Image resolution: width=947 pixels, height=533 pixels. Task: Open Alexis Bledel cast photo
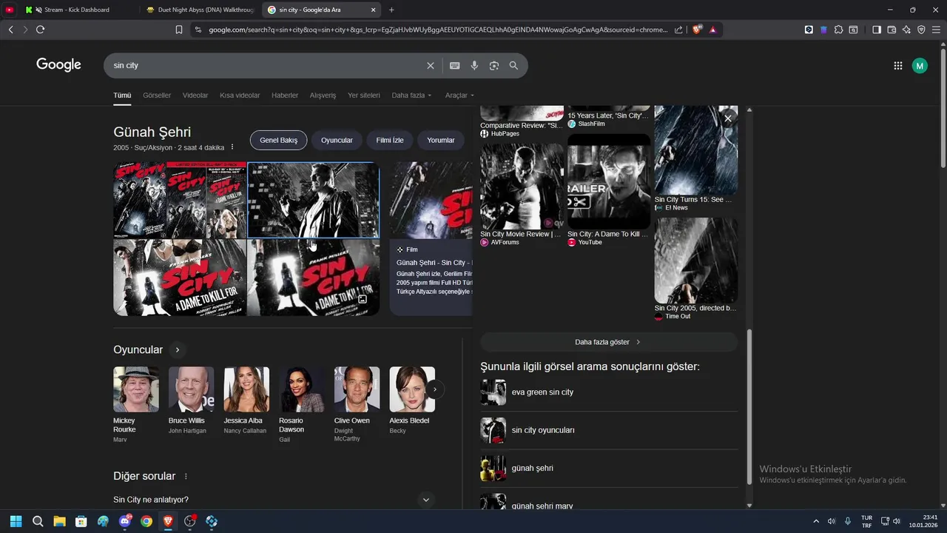[412, 389]
